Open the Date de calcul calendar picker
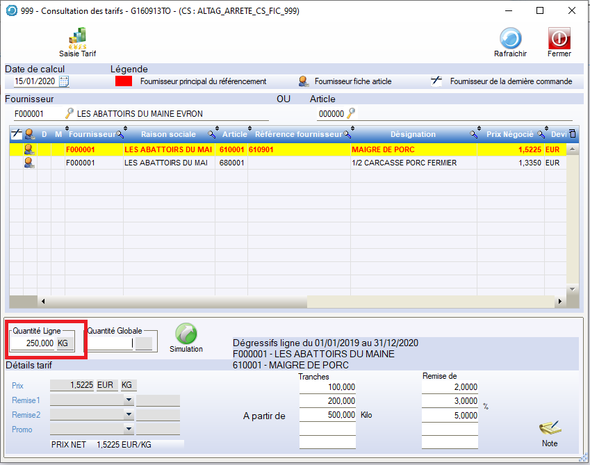Image resolution: width=590 pixels, height=465 pixels. tap(64, 81)
